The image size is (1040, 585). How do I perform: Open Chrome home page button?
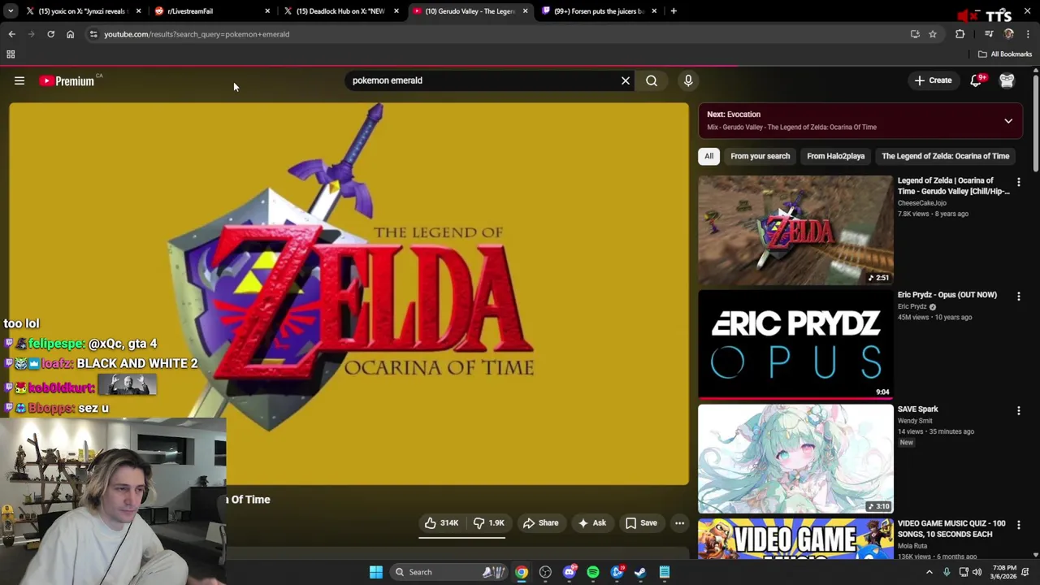70,34
